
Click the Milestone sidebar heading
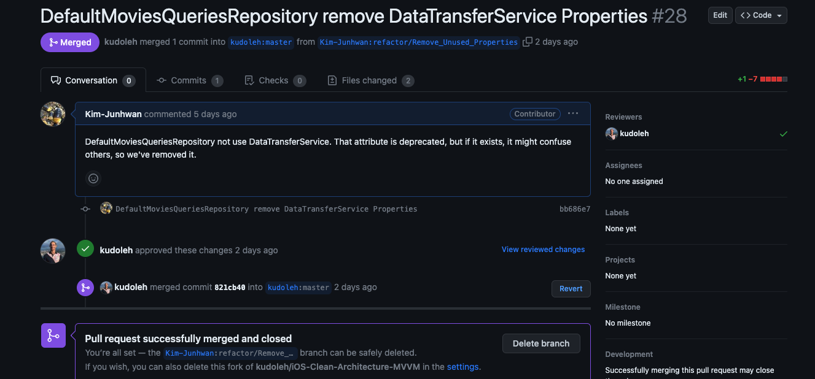[623, 307]
